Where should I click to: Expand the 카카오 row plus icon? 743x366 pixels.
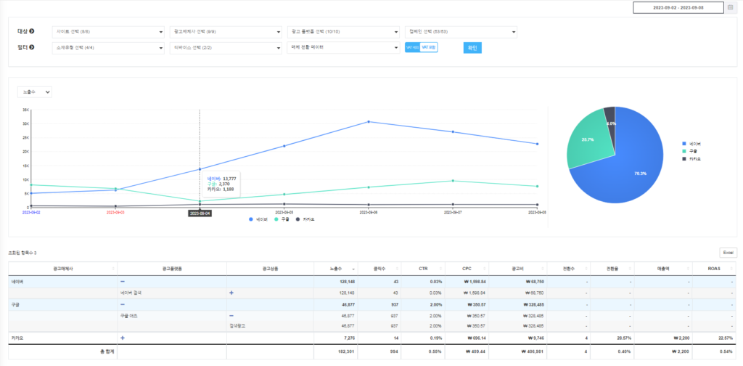122,338
